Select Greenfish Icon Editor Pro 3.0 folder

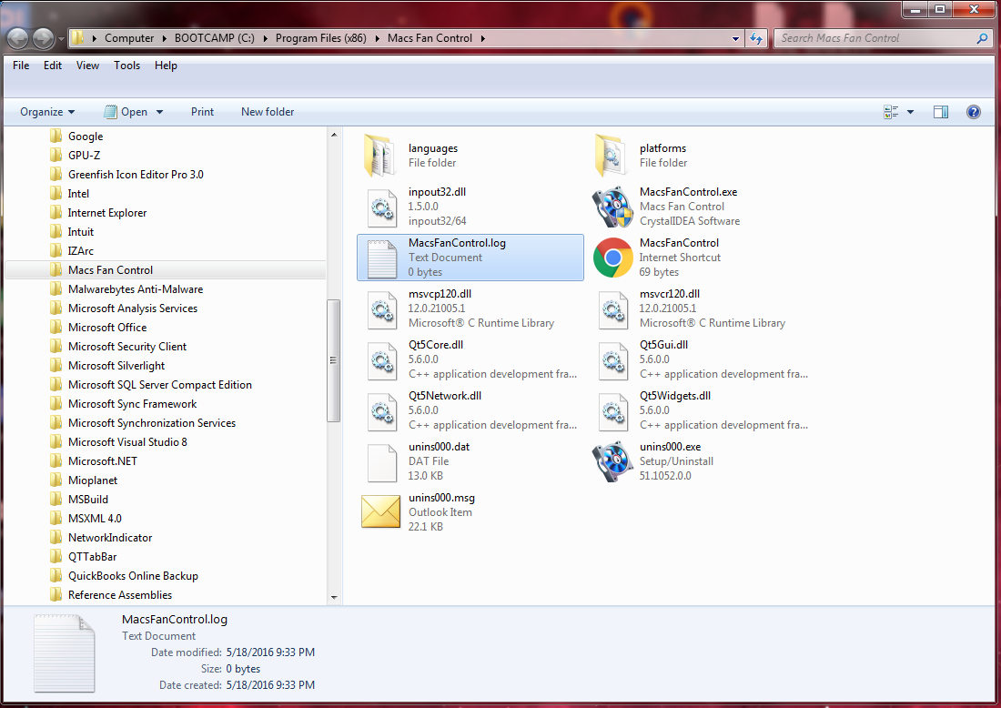(136, 175)
